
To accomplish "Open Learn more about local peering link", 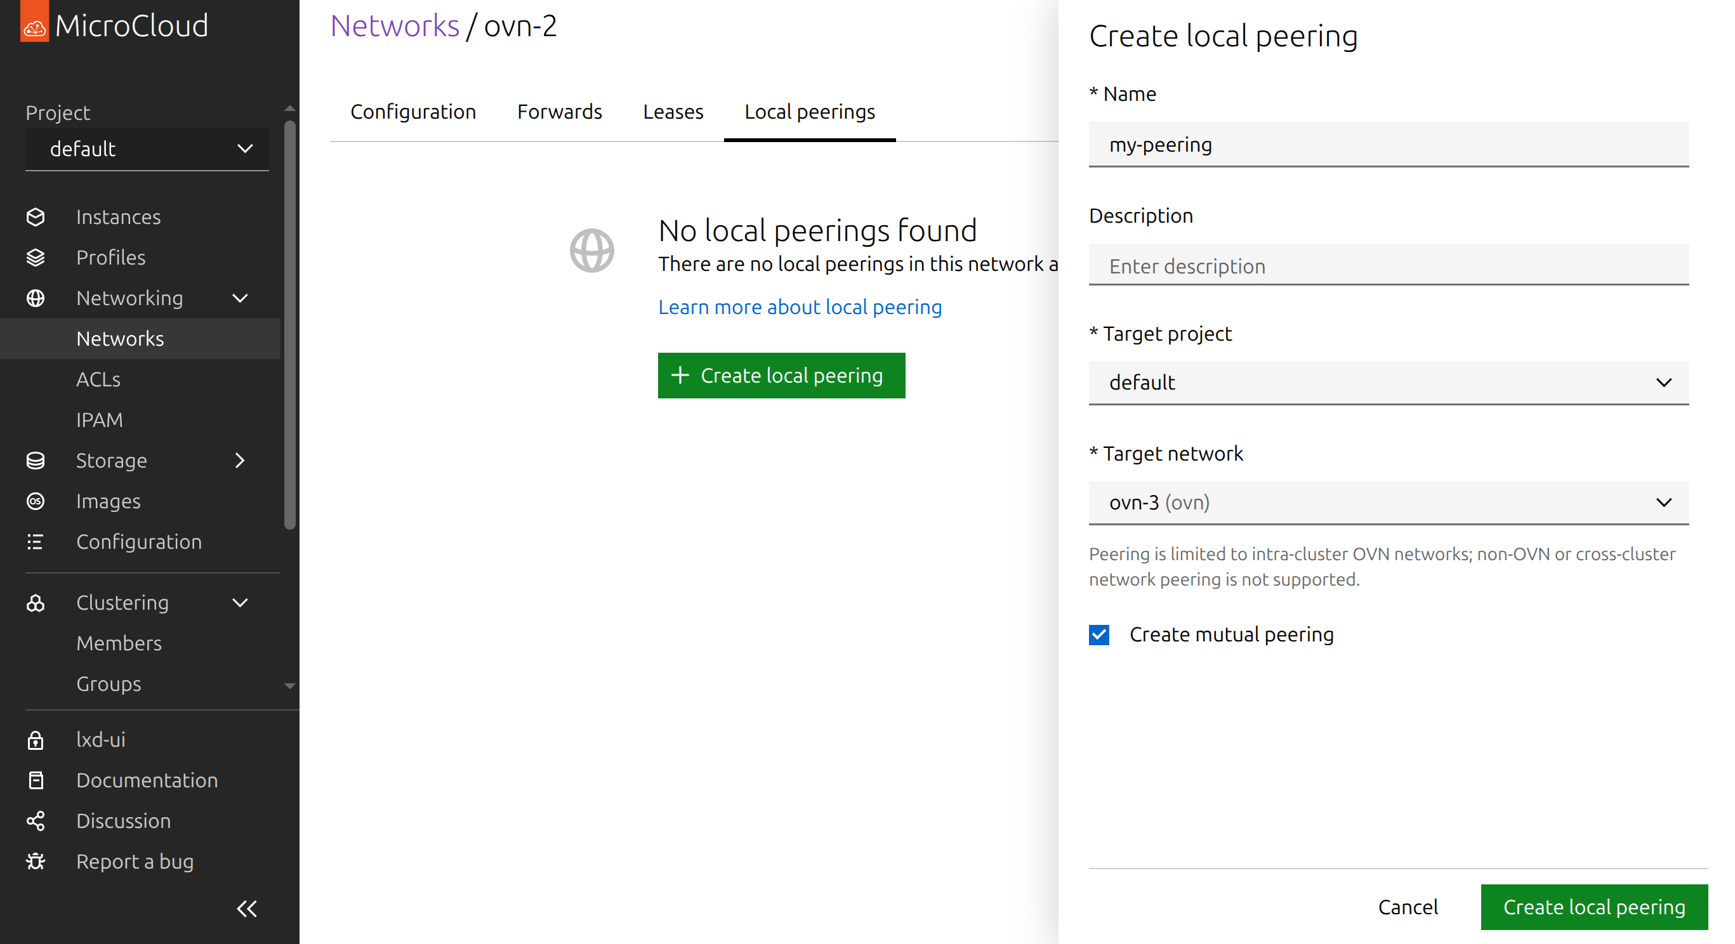I will tap(800, 307).
